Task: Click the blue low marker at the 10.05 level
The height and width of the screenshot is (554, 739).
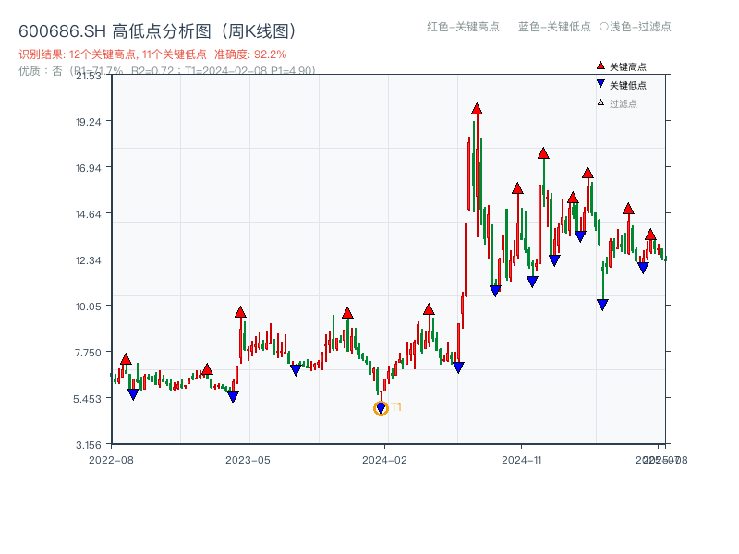Action: coord(602,305)
